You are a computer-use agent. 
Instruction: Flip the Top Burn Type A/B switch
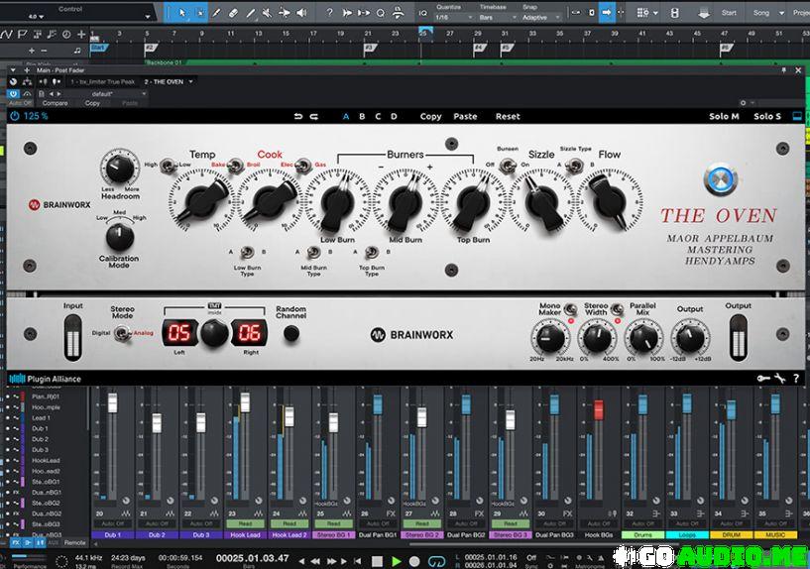372,253
